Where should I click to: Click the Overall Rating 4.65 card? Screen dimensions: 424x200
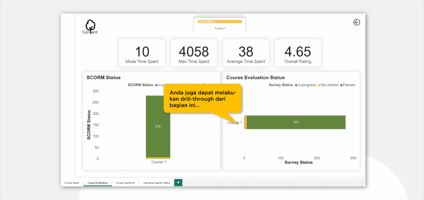coord(298,53)
